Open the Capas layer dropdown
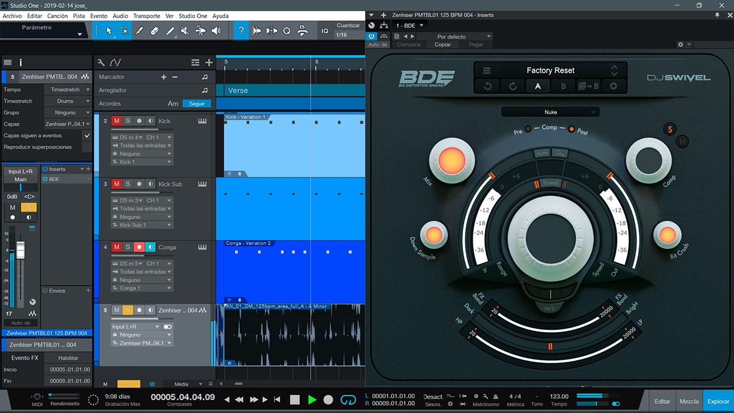Screen dimensions: 734x413 [67, 124]
